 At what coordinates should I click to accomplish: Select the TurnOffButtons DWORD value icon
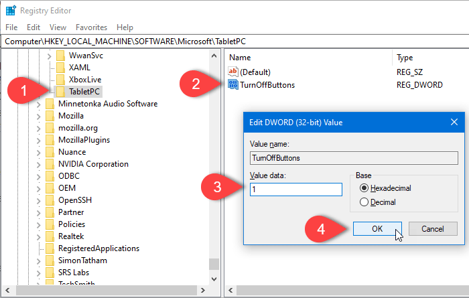pos(233,85)
